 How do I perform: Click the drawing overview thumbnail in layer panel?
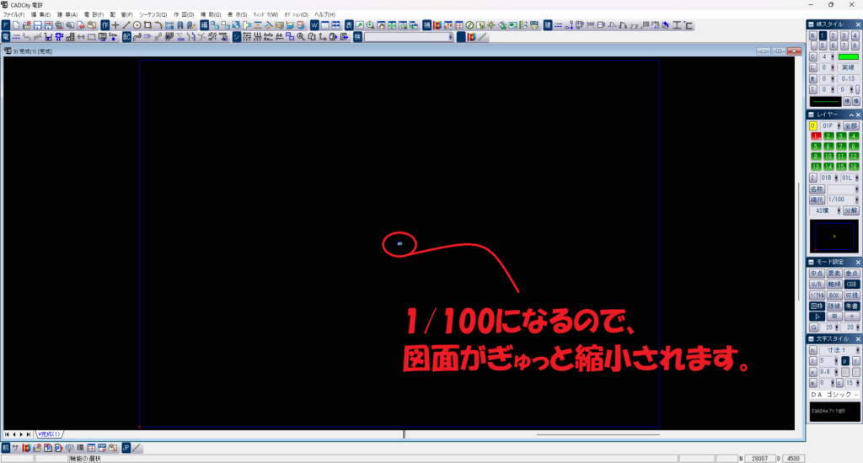[x=834, y=236]
